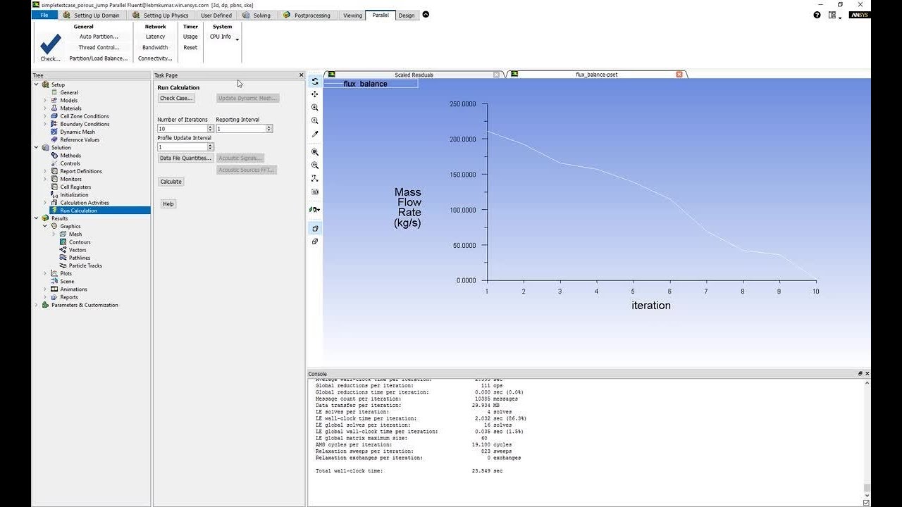The width and height of the screenshot is (902, 507).
Task: Click Thread Control... button
Action: coord(99,48)
